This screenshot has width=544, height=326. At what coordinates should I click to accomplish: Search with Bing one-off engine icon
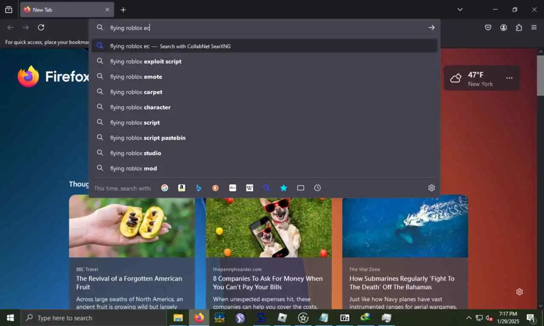pos(198,188)
